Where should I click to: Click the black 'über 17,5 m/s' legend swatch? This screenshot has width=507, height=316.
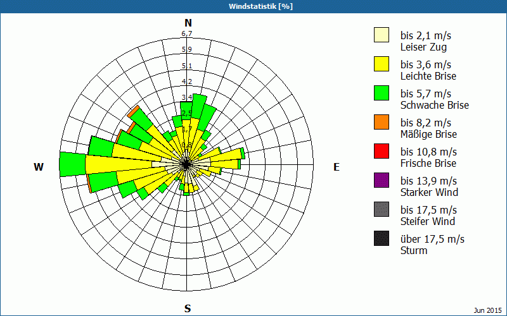pos(382,238)
